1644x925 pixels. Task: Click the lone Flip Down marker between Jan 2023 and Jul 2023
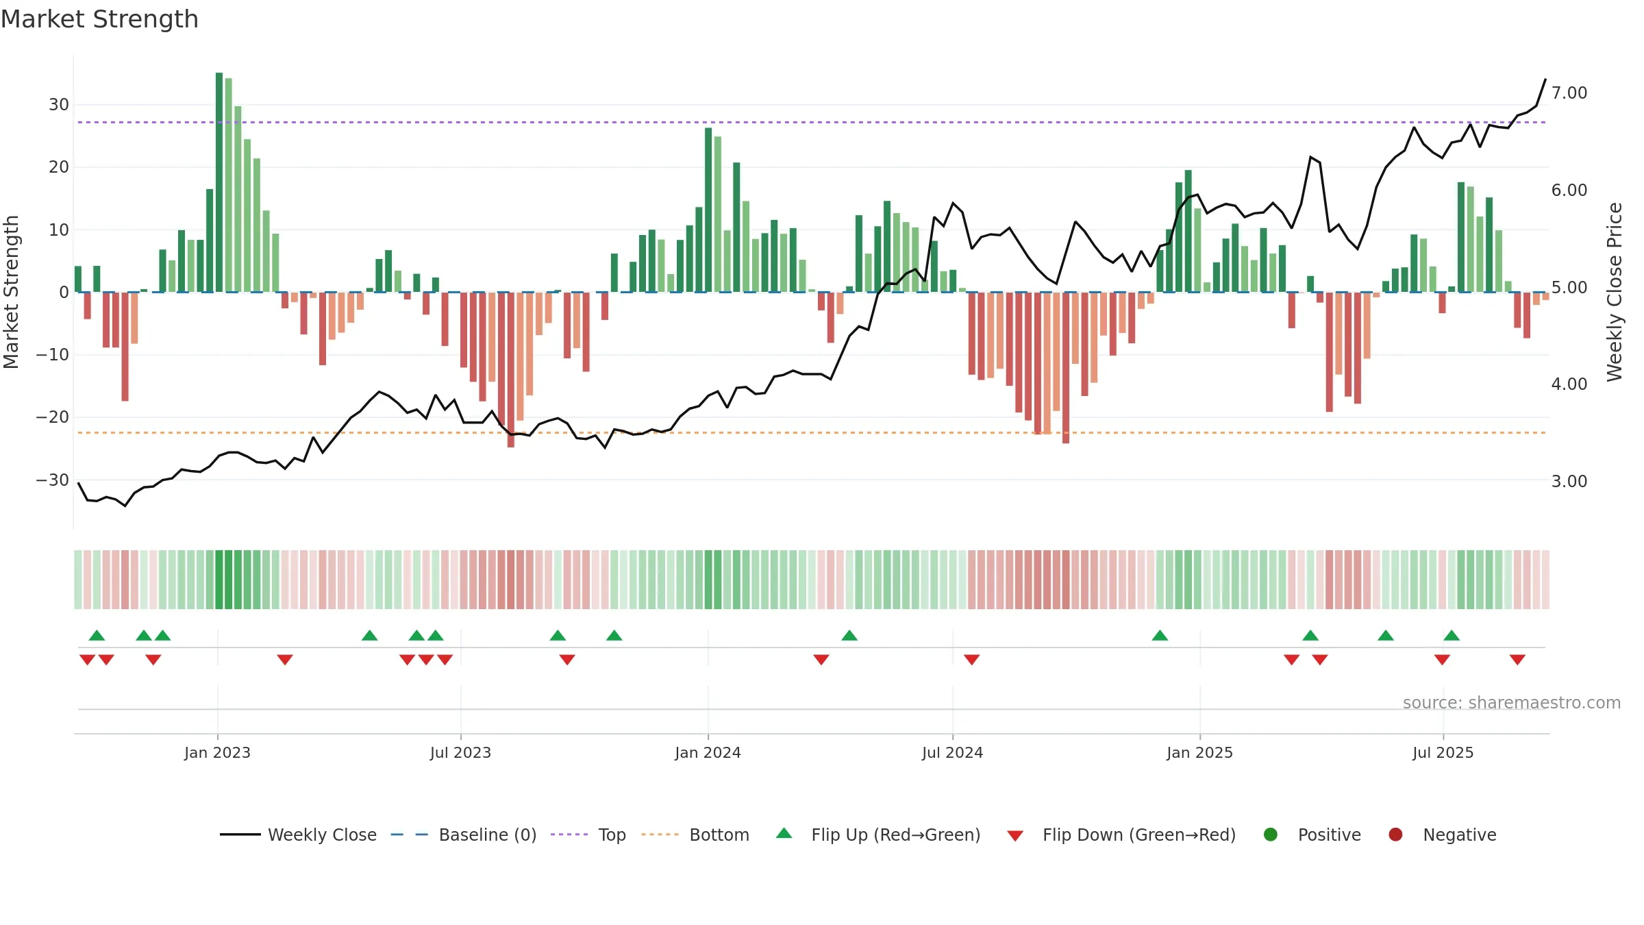click(285, 660)
